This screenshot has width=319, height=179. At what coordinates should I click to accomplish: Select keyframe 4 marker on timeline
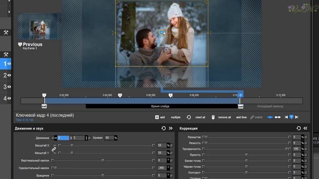241,95
